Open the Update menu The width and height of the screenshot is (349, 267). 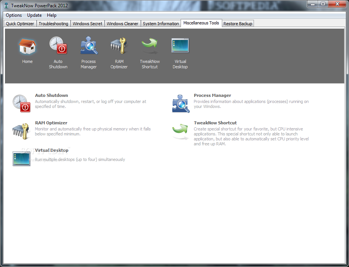coord(34,15)
